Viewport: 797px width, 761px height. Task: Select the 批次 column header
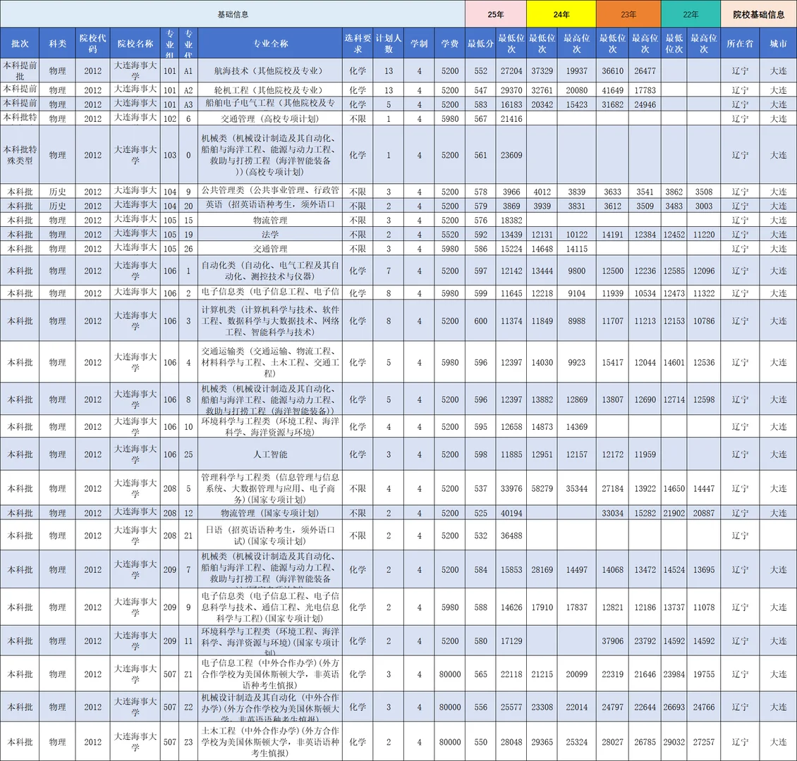pos(20,43)
